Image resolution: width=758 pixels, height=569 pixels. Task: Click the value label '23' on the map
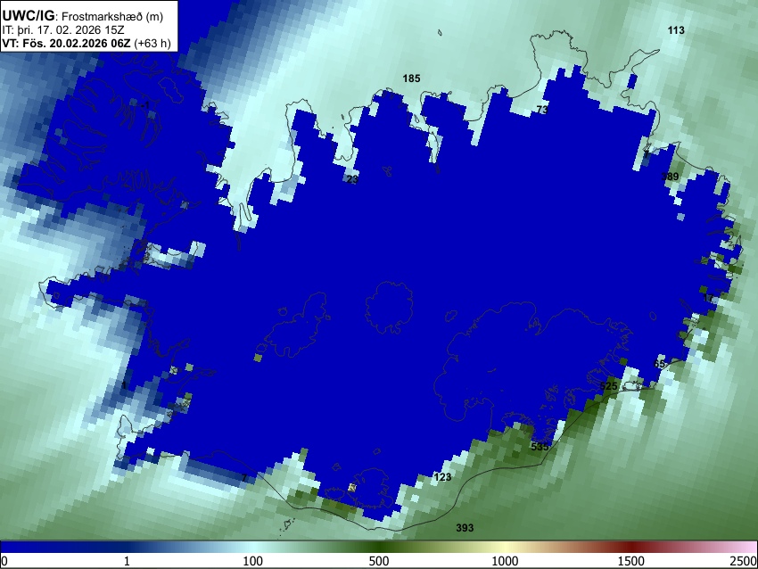(352, 179)
